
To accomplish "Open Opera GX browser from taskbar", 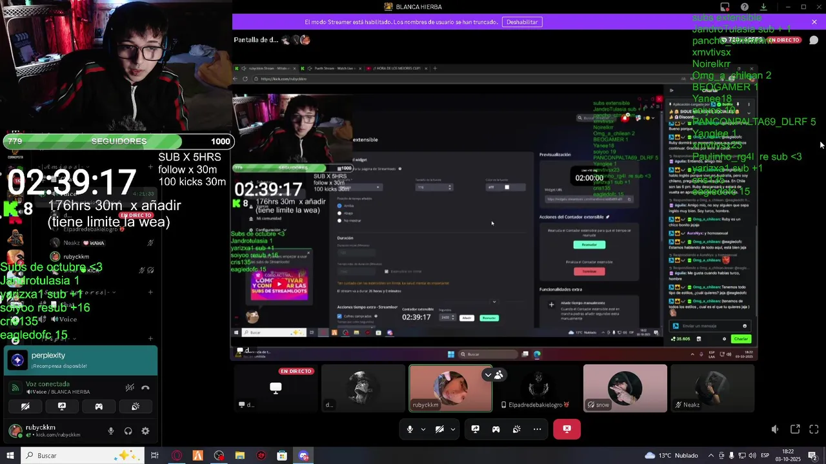I will pos(177,456).
